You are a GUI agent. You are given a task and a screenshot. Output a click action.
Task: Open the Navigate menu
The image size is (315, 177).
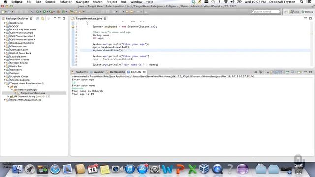[x=82, y=2]
